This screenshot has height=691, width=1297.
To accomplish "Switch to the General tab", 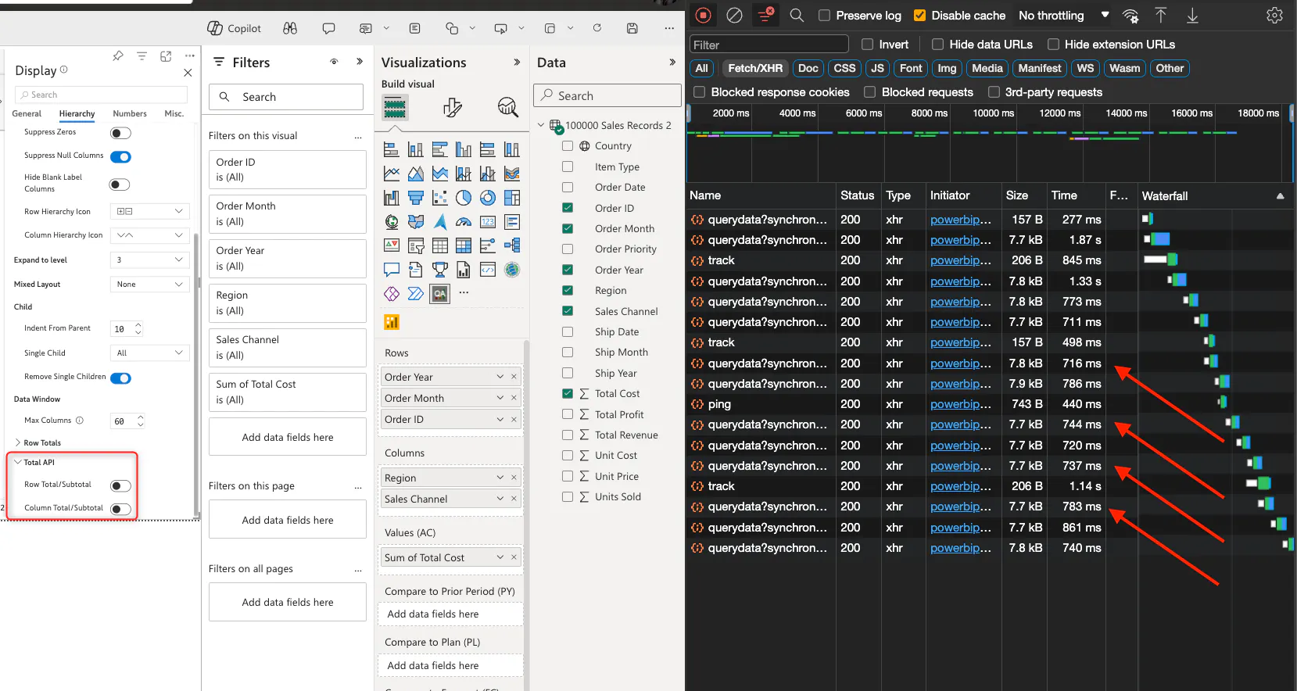I will (x=27, y=113).
